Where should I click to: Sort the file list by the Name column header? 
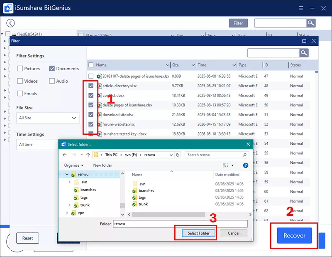pyautogui.click(x=101, y=65)
